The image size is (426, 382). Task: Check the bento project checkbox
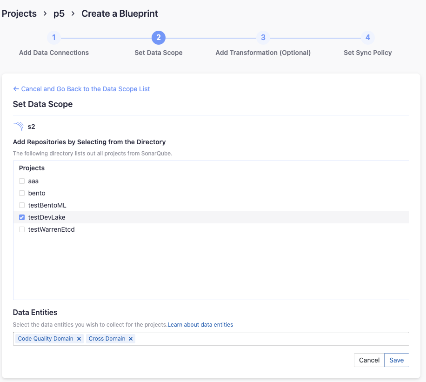[22, 193]
